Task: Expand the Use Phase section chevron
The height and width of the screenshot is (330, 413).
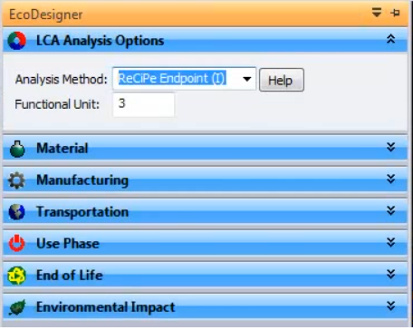Action: (391, 242)
